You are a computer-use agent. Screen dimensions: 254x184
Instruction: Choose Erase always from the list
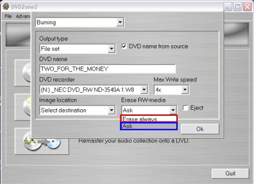(149, 118)
